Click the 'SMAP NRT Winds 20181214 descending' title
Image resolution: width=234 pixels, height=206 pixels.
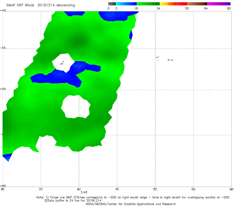[40, 5]
